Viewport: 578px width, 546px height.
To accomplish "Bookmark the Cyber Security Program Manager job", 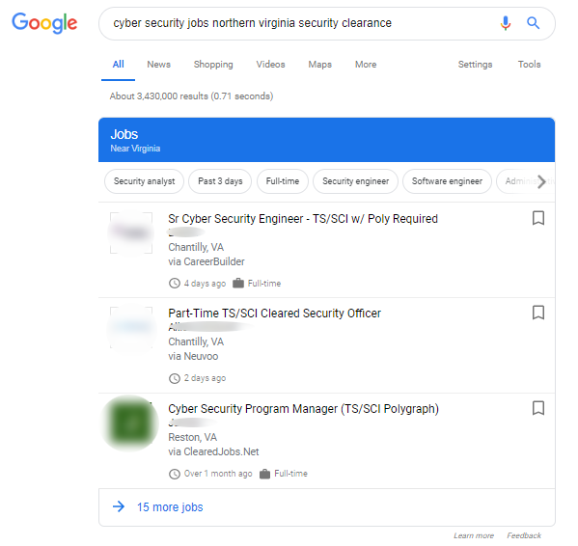I will 538,408.
